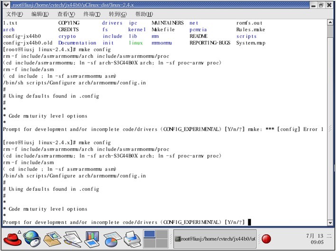This screenshot has width=336, height=251.
Task: Open the 帮助(H) menu
Action: [144, 14]
